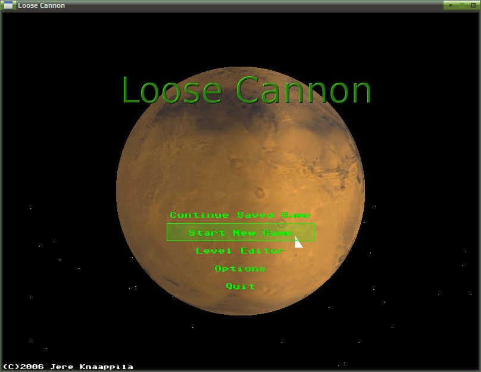Minimize the Loose Cannon window

click(x=450, y=5)
